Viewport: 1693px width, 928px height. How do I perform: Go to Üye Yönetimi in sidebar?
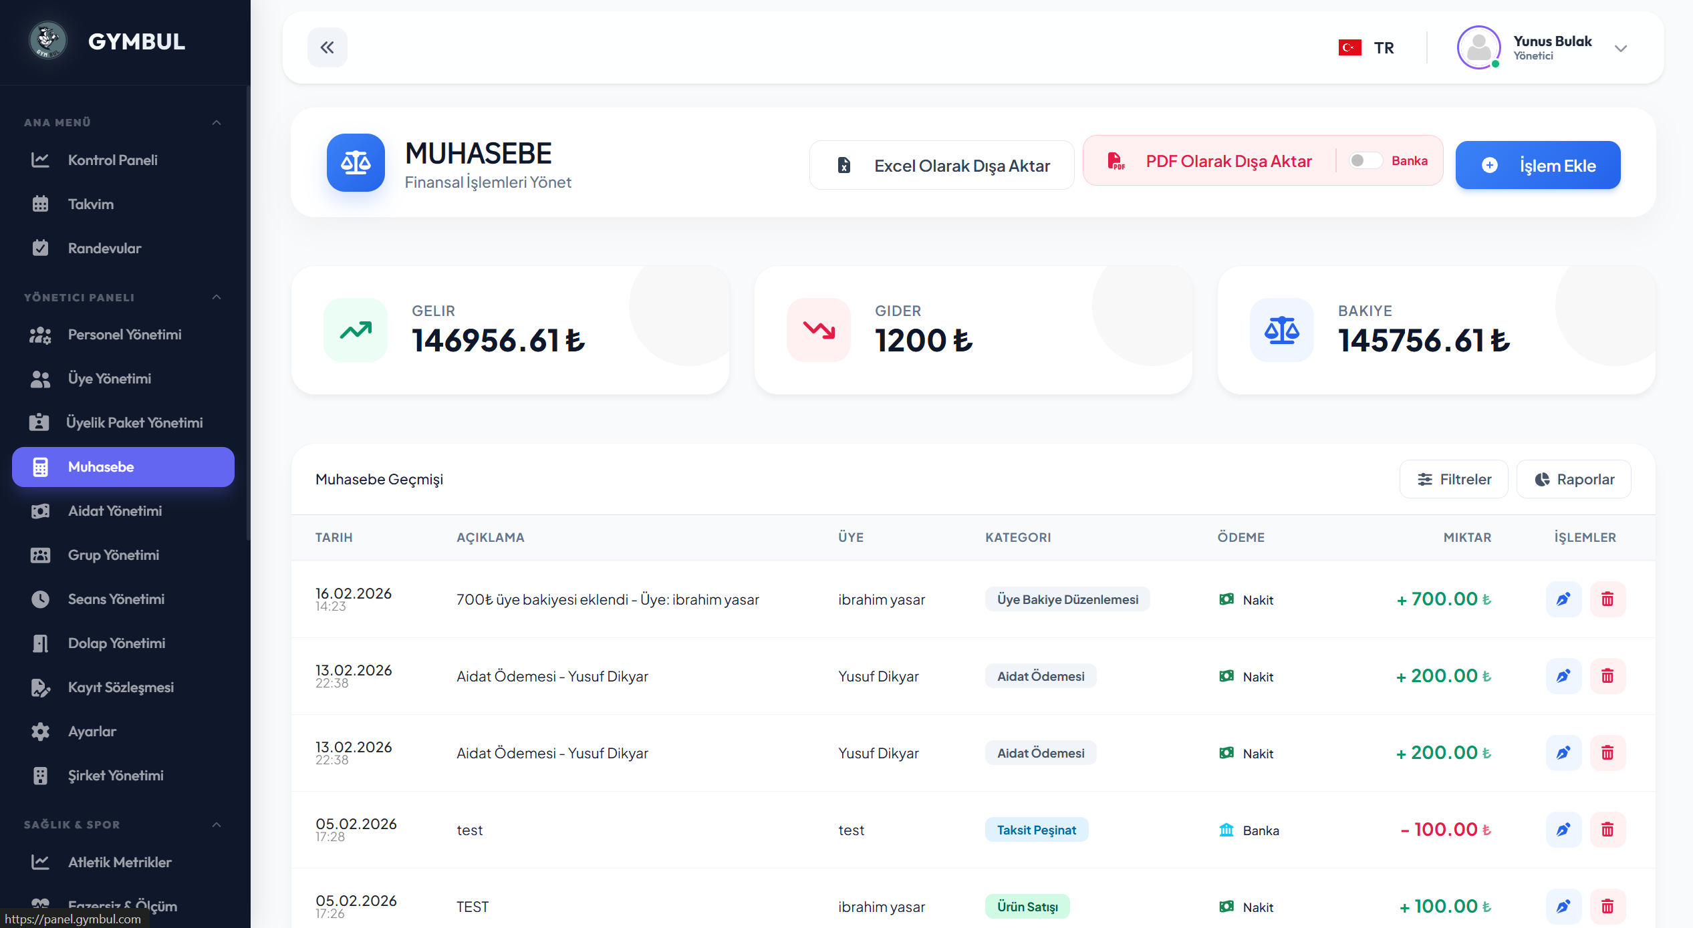click(x=110, y=379)
